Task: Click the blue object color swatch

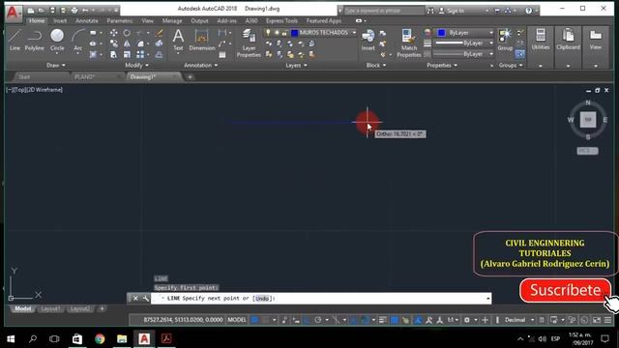Action: click(441, 33)
